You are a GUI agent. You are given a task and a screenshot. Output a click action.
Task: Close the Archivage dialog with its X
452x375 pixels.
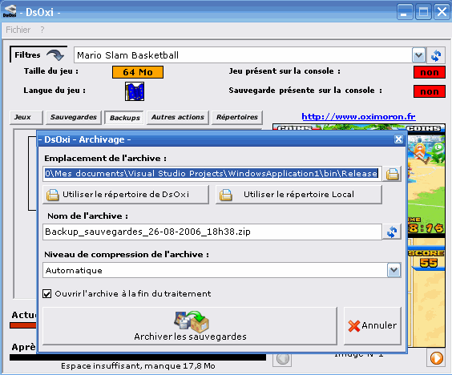[398, 139]
